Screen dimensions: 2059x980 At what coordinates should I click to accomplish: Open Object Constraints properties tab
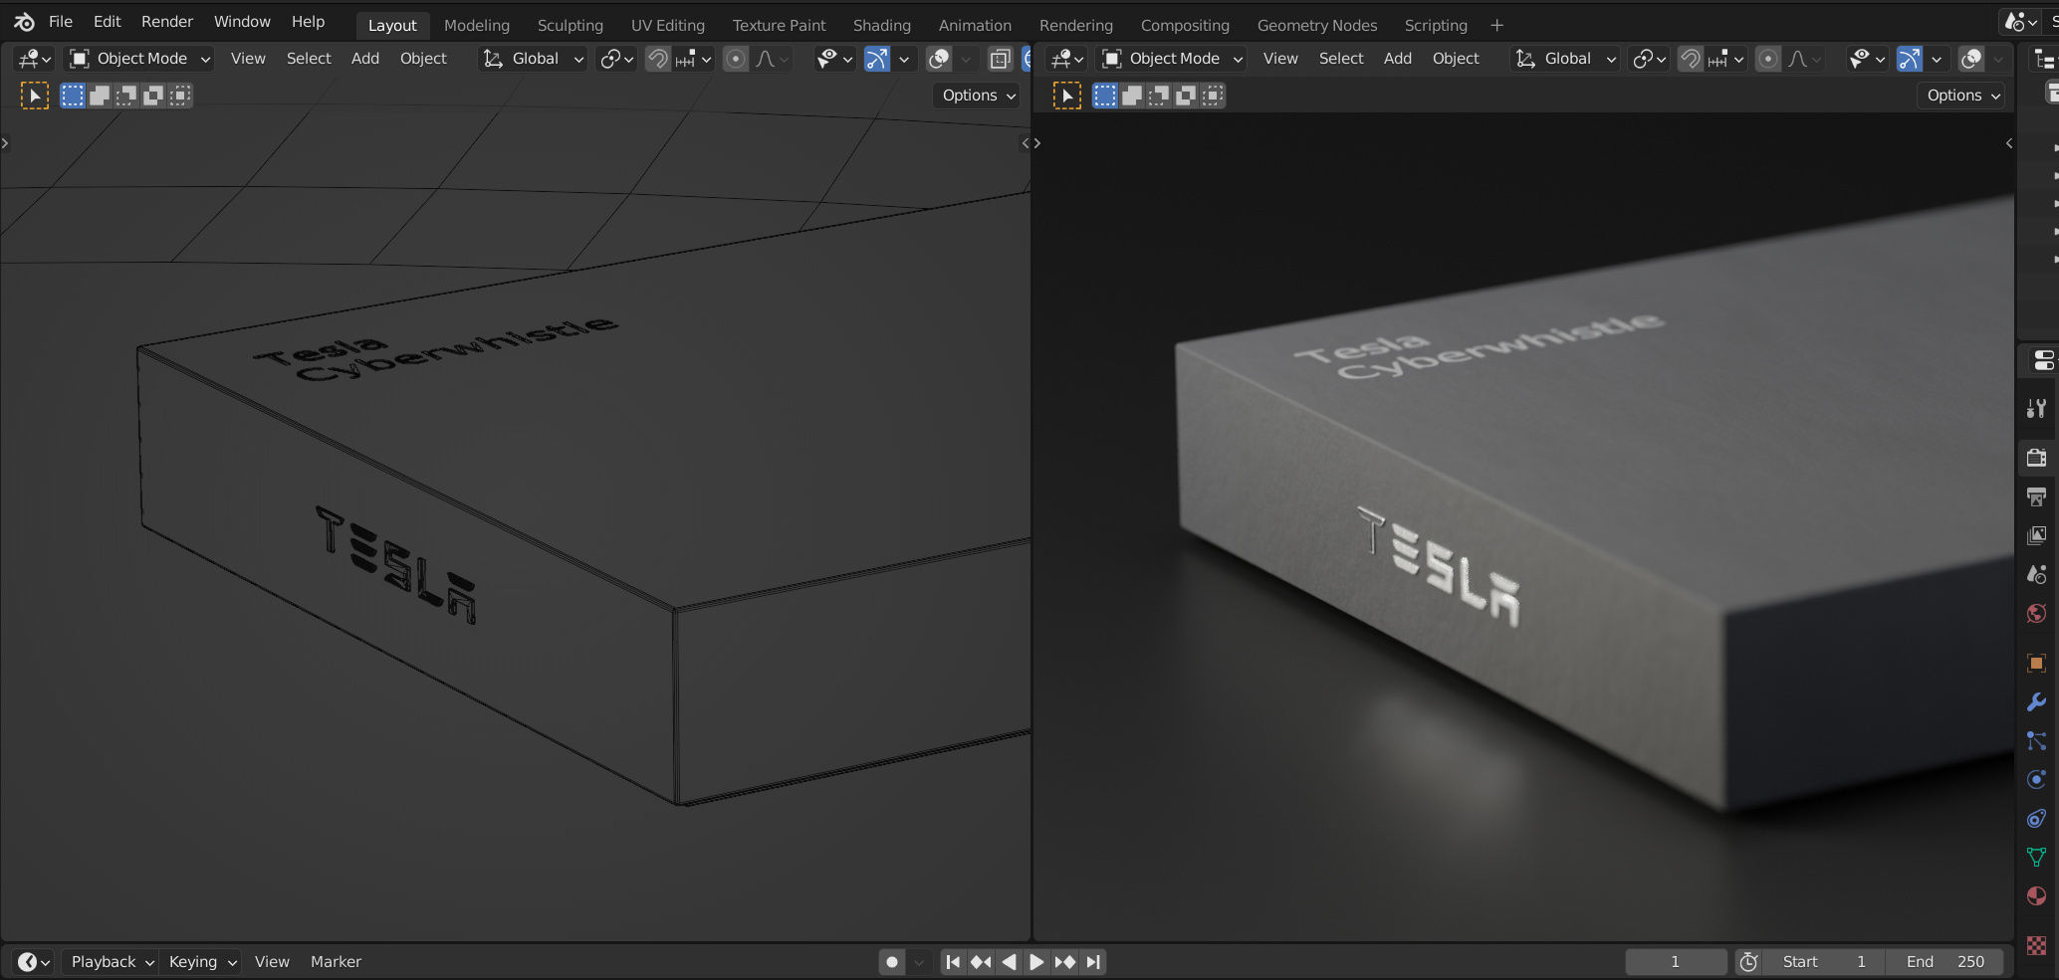(x=2036, y=818)
